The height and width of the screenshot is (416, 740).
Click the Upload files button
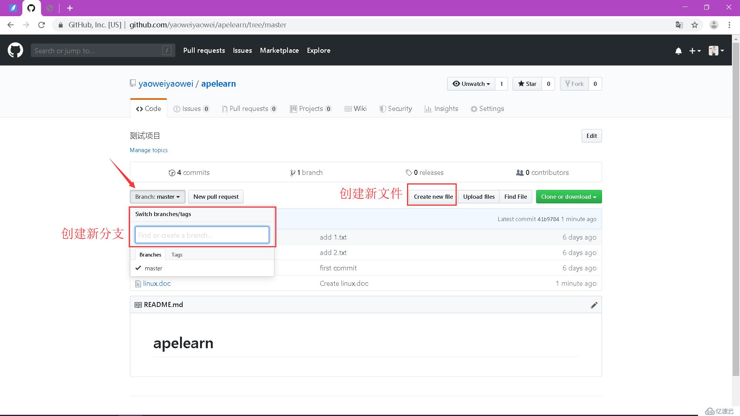click(x=479, y=196)
